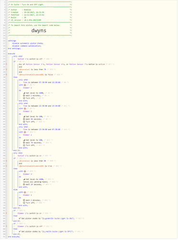
Task: Click the clock icon on line 37
Action: click(x=24, y=96)
